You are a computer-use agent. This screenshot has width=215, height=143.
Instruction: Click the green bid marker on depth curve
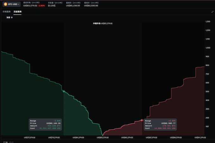click(x=64, y=91)
